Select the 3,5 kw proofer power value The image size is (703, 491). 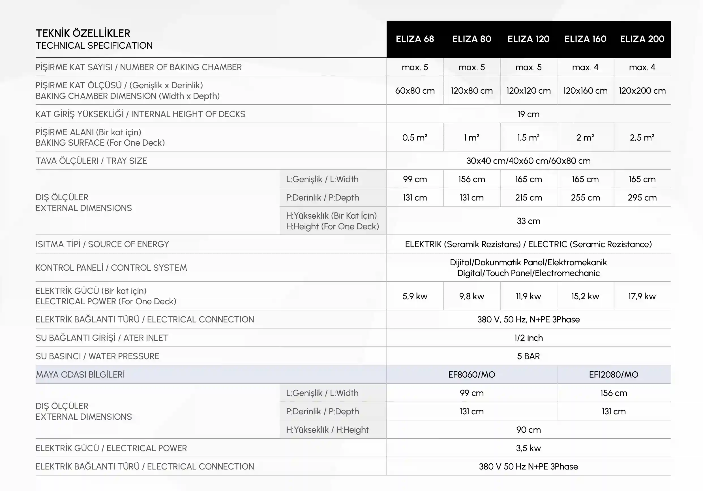pyautogui.click(x=528, y=448)
